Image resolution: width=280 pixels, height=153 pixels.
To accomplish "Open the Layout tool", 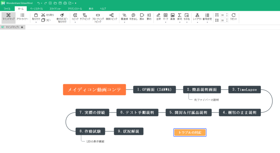I will 197,16.
